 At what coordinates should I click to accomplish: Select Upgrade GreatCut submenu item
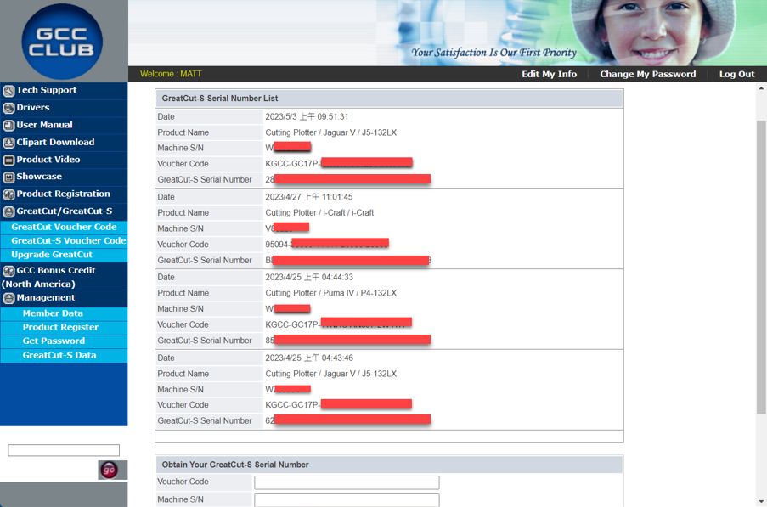point(52,255)
